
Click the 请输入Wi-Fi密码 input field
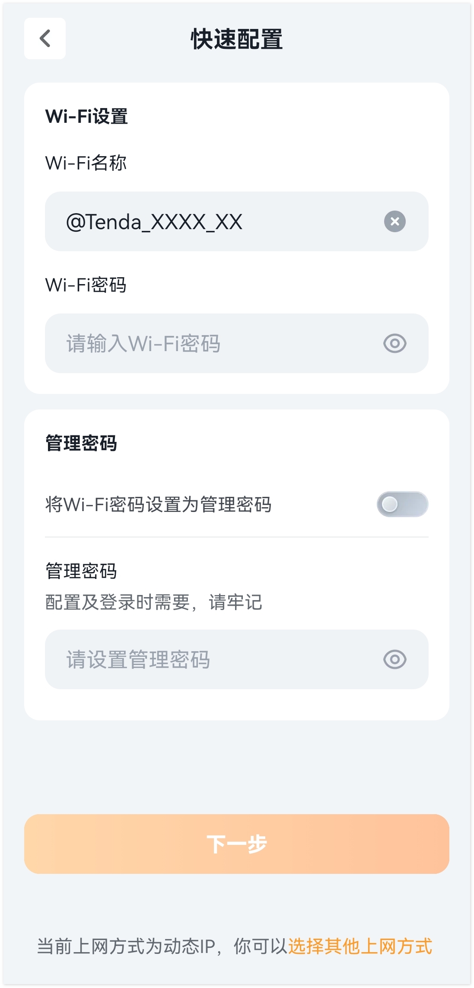207,344
